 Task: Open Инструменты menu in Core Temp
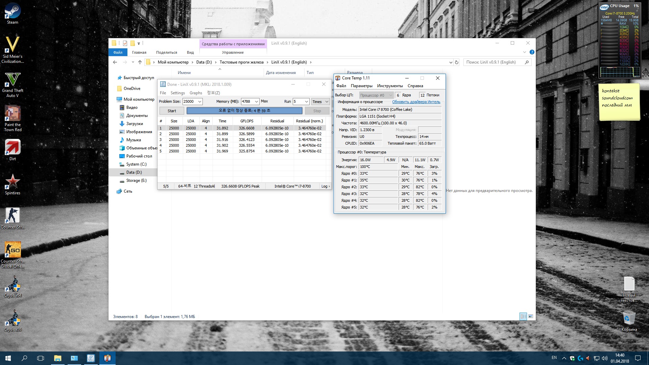pyautogui.click(x=390, y=86)
